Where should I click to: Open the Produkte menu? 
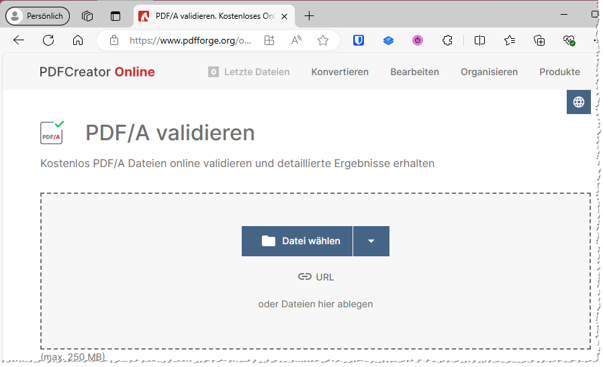point(559,72)
